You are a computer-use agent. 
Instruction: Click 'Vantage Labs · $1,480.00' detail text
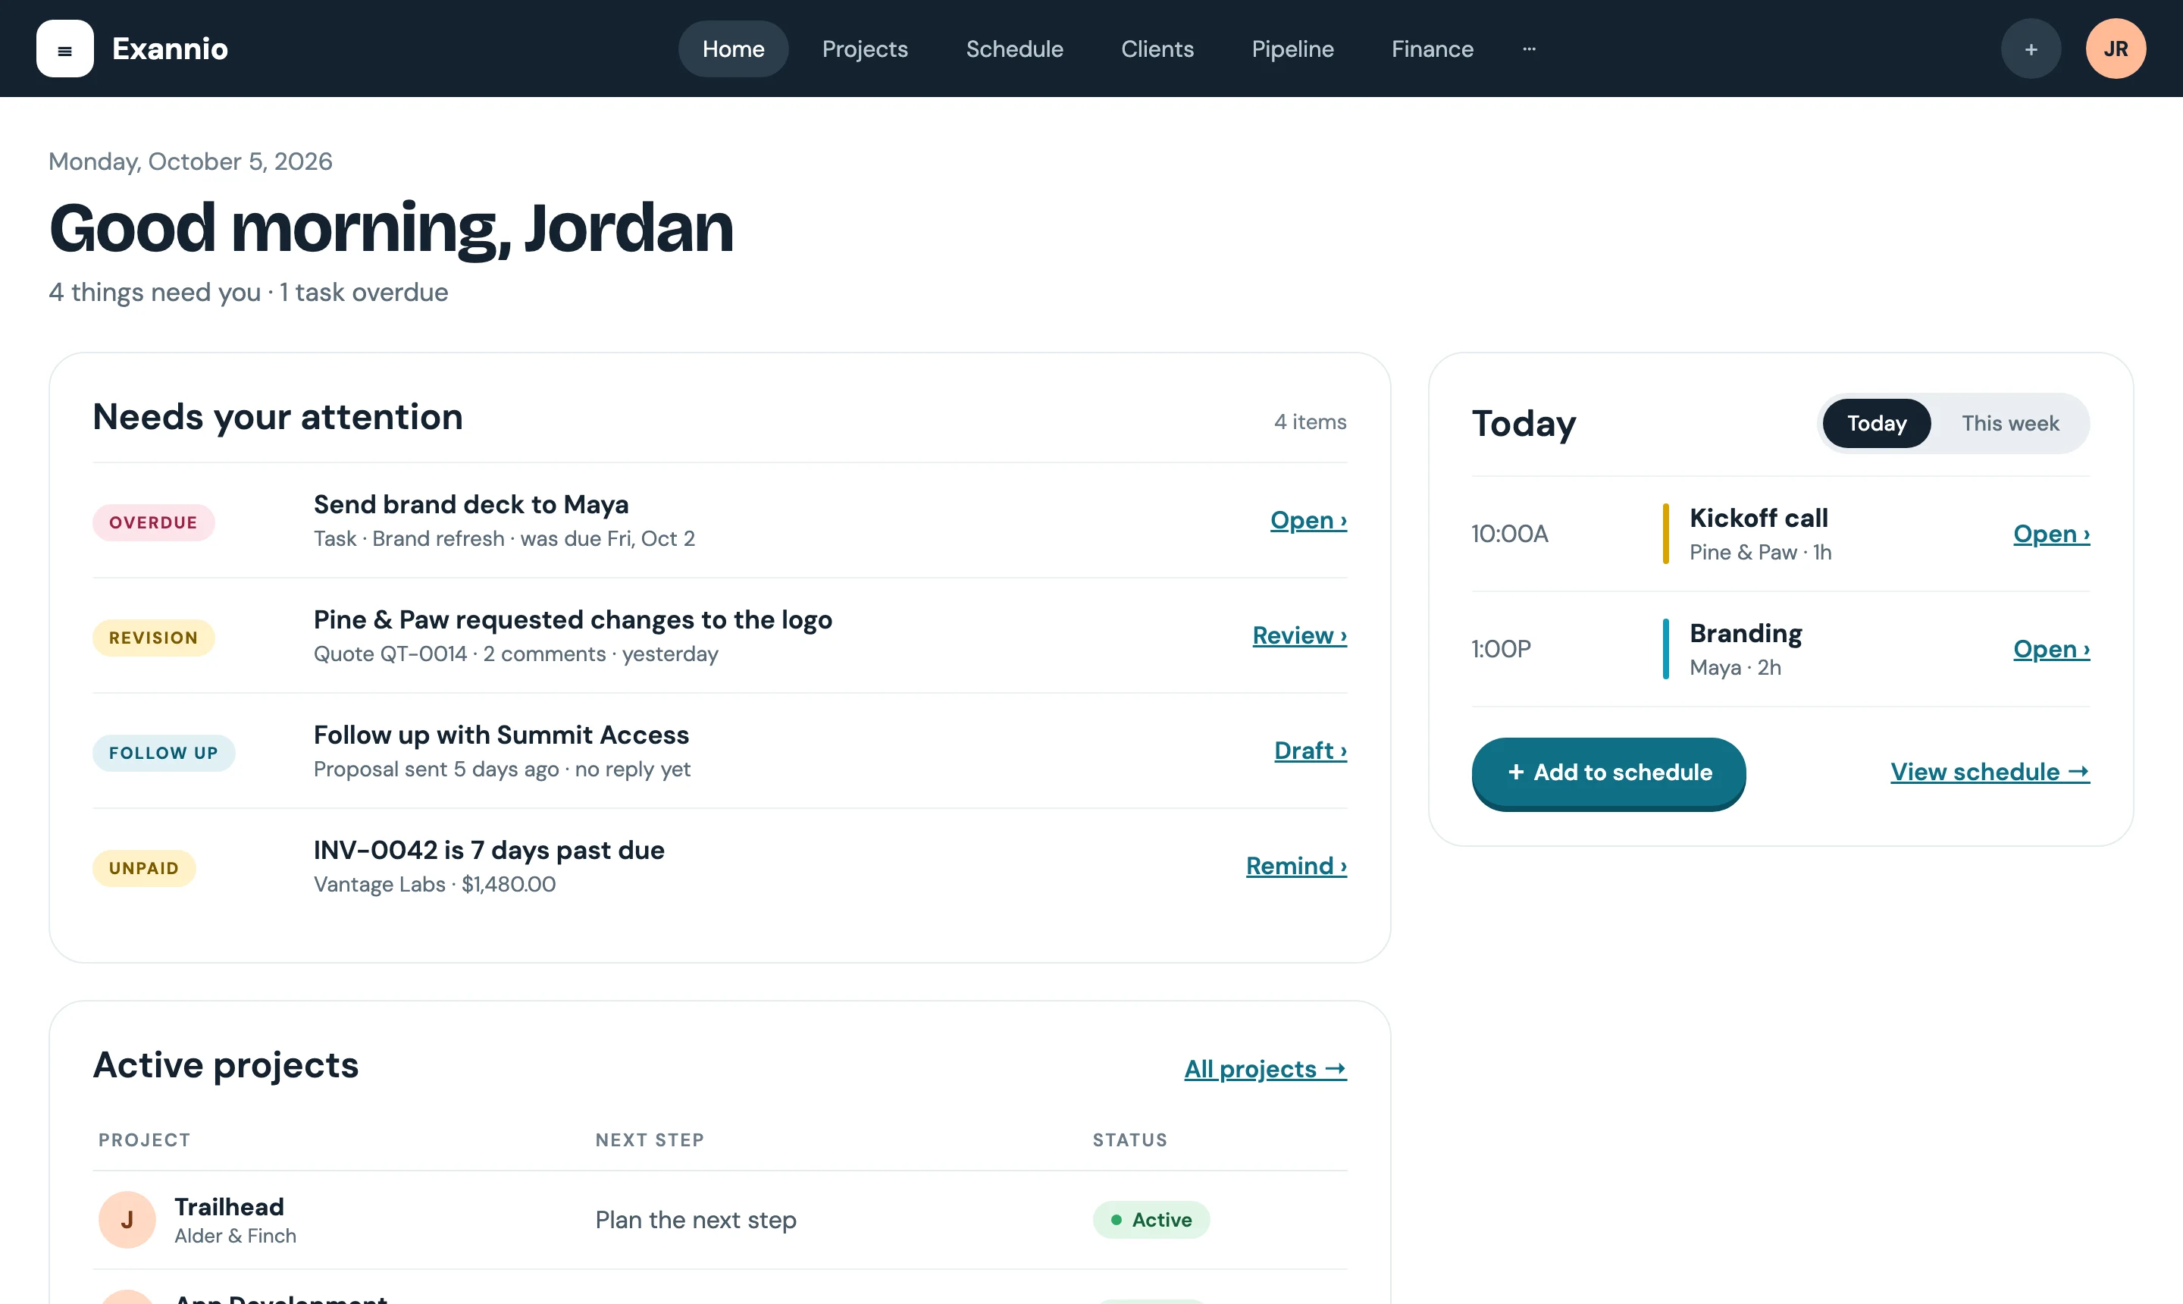pyautogui.click(x=434, y=883)
